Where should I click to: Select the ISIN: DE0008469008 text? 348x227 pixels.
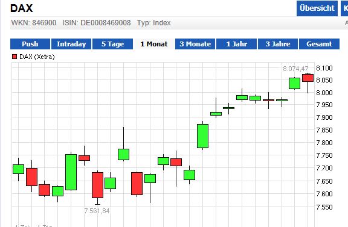pos(96,23)
